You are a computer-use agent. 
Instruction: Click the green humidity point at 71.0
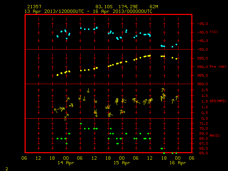coord(81,124)
